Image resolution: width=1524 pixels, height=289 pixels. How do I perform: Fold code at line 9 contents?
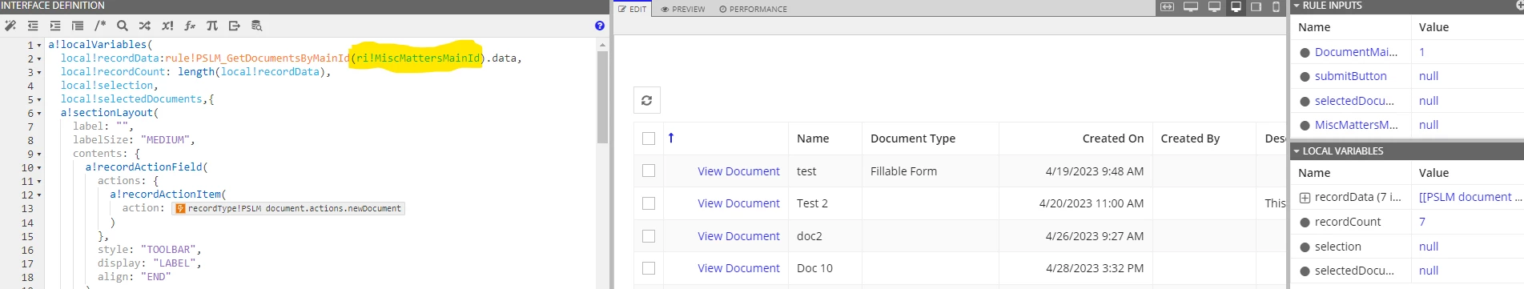[39, 155]
